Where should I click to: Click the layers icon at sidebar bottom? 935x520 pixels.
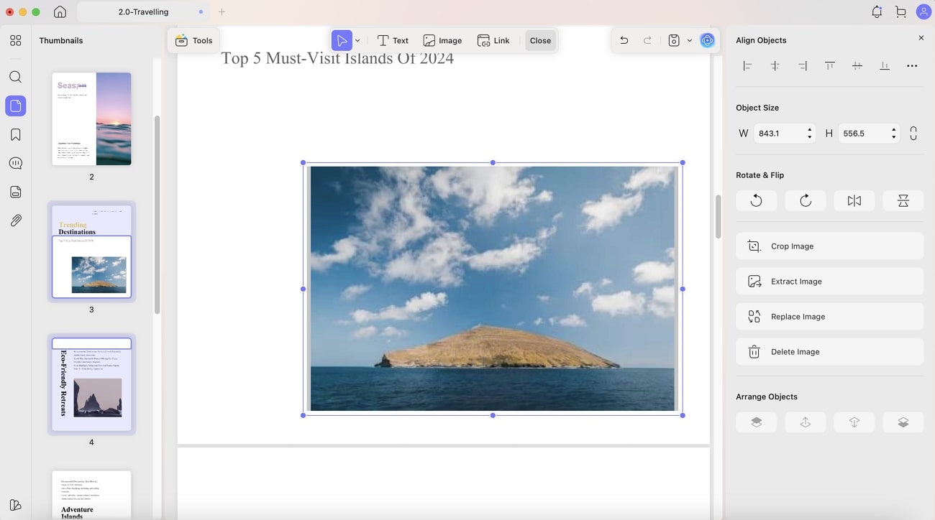15,505
